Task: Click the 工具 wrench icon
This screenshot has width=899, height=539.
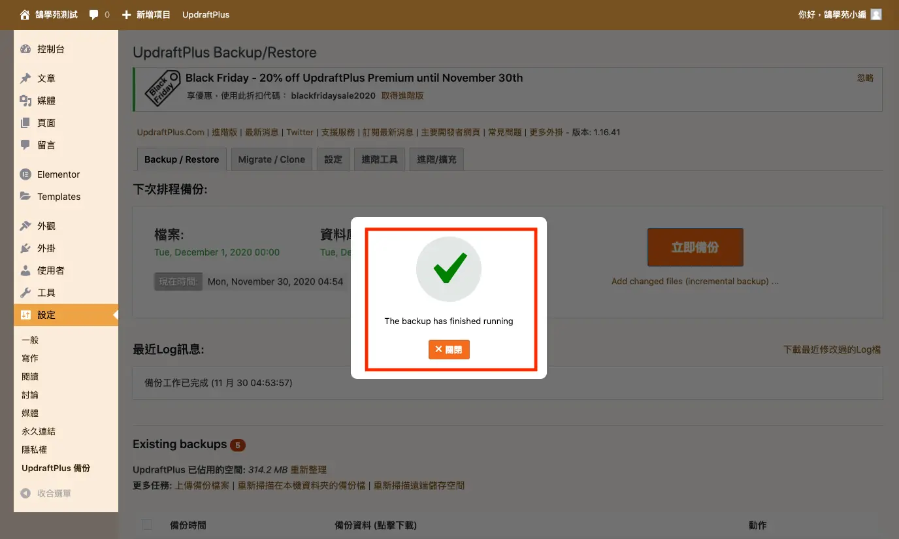Action: tap(25, 293)
